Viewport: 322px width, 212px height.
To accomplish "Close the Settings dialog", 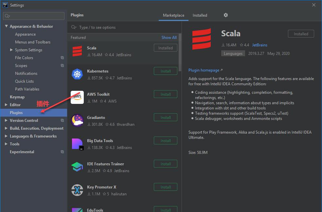I will tap(314, 5).
